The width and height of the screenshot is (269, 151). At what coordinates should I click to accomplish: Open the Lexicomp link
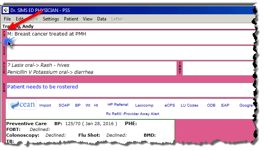(144, 105)
